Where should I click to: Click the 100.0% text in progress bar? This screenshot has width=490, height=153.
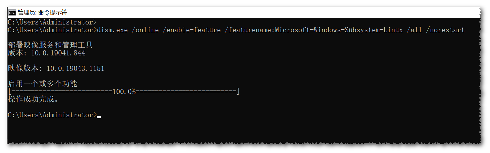(124, 92)
